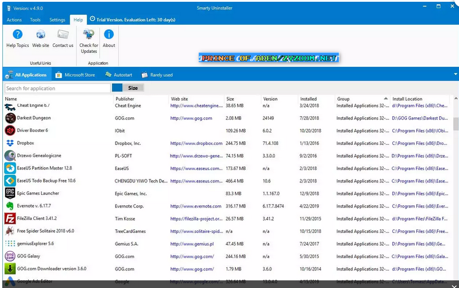Sort by Install Location column header
Screen dimensions: 459x288
click(407, 99)
